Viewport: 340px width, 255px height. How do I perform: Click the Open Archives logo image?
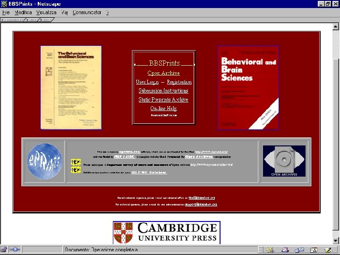[x=284, y=161]
